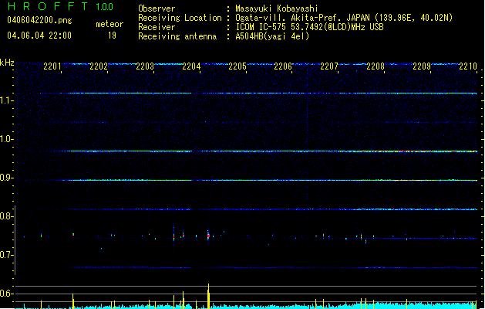This screenshot has width=485, height=309.
Task: Click the Receiving Location label
Action: click(x=180, y=18)
